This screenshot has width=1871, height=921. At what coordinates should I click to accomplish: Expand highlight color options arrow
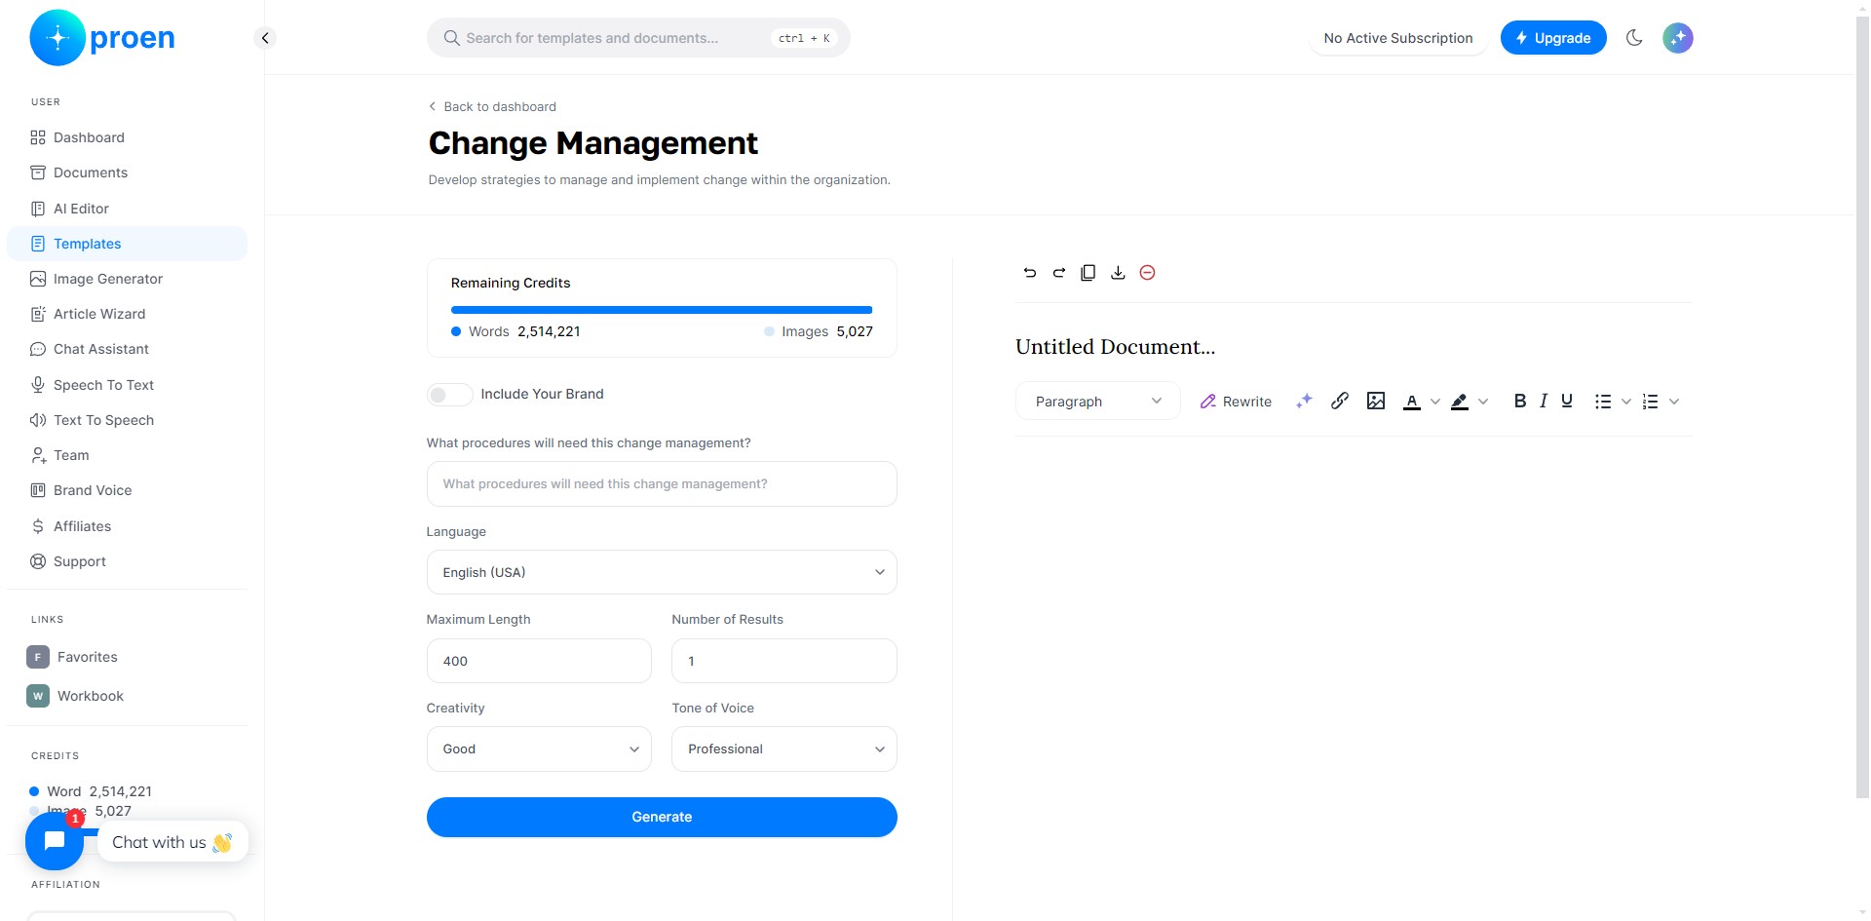(1483, 402)
